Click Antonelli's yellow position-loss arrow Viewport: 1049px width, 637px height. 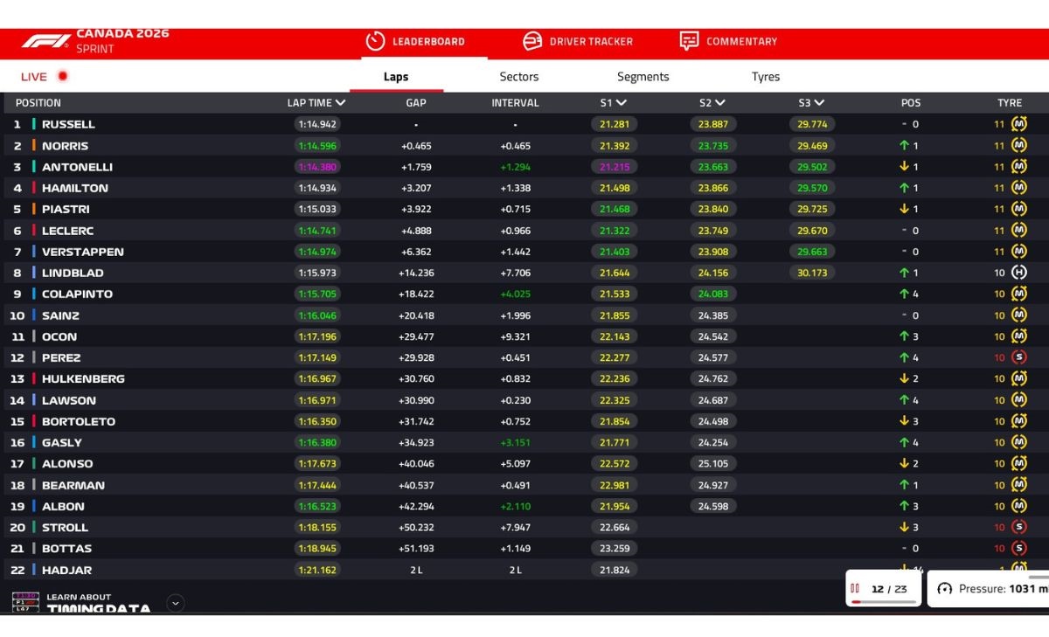point(904,167)
